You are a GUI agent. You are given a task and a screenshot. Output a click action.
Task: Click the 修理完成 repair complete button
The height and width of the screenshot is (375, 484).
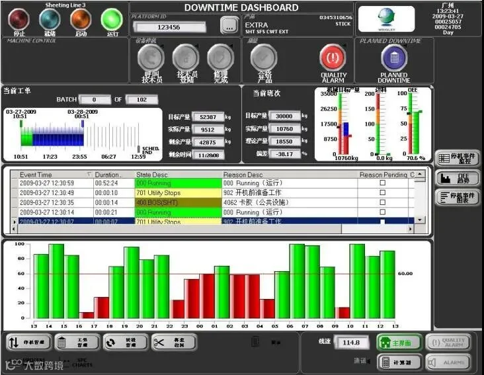click(x=220, y=58)
